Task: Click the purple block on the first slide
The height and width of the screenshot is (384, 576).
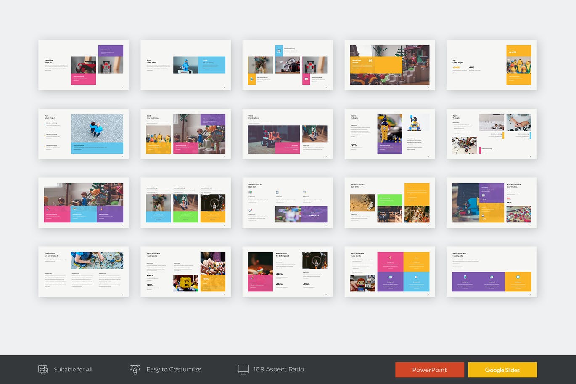Action: 111,51
